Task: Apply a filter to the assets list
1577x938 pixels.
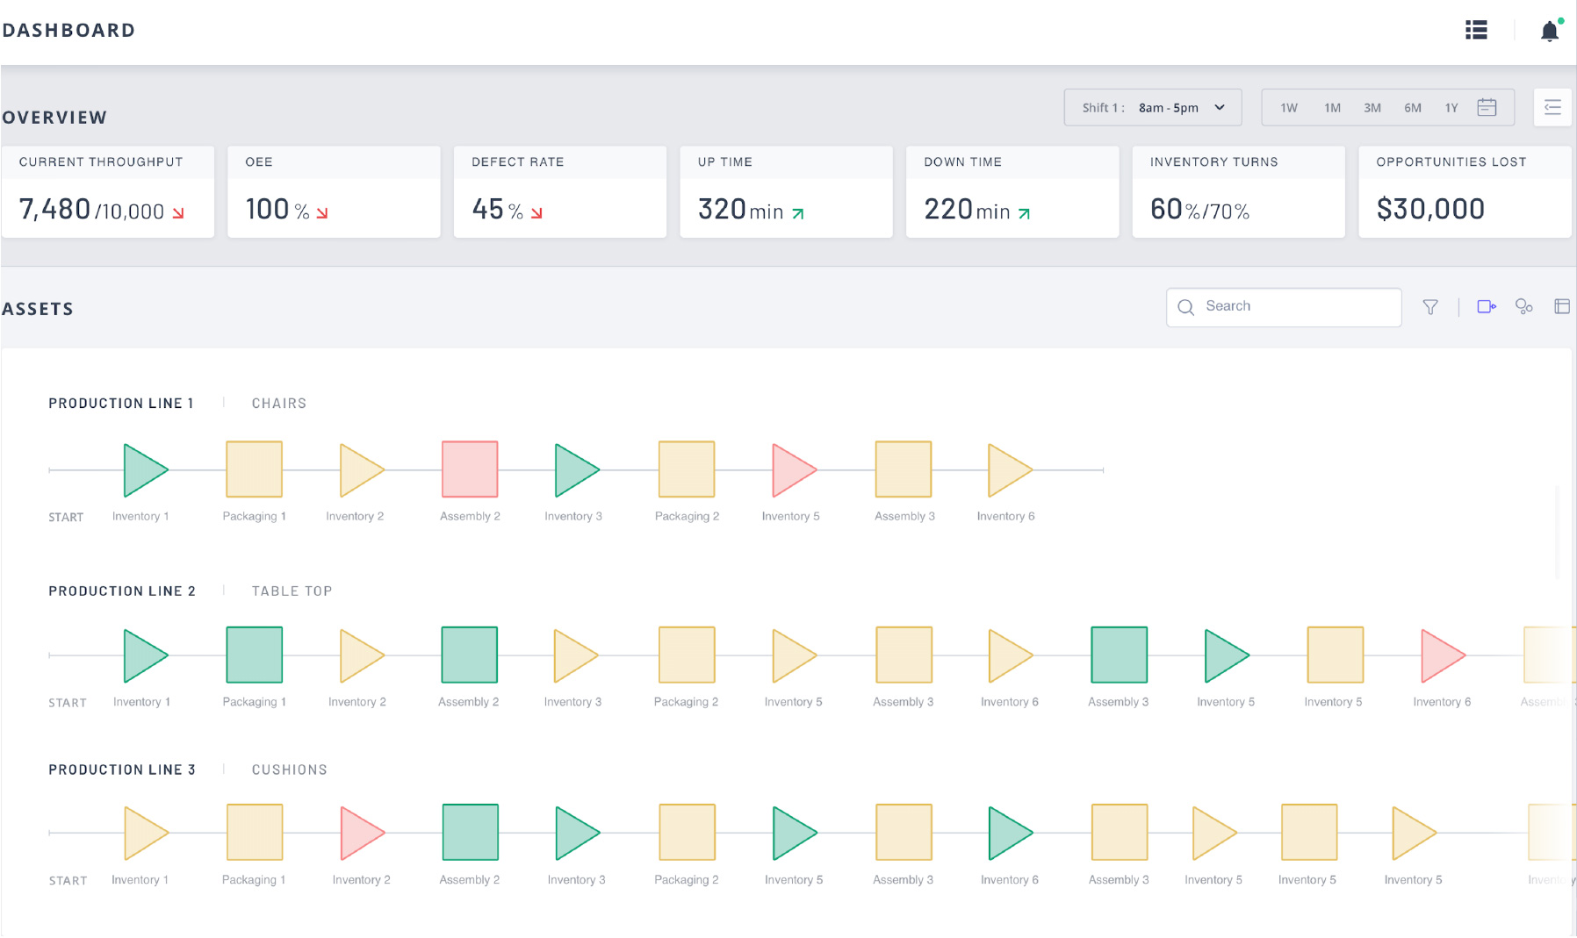Action: [1431, 306]
